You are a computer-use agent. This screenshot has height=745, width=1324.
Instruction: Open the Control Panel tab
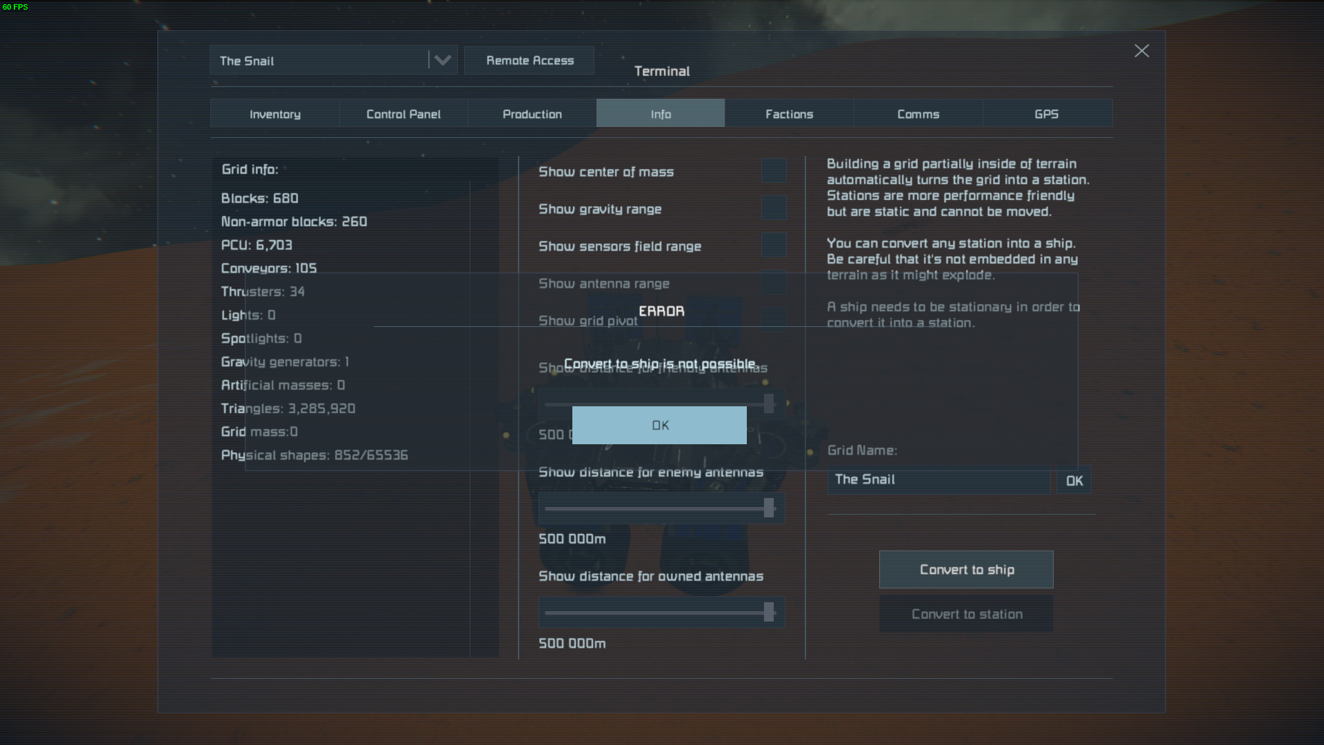[x=403, y=114]
